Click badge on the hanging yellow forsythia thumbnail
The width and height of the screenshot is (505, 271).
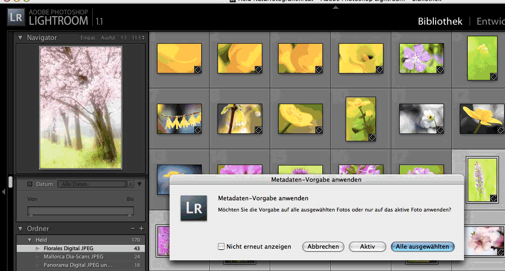tap(198, 130)
